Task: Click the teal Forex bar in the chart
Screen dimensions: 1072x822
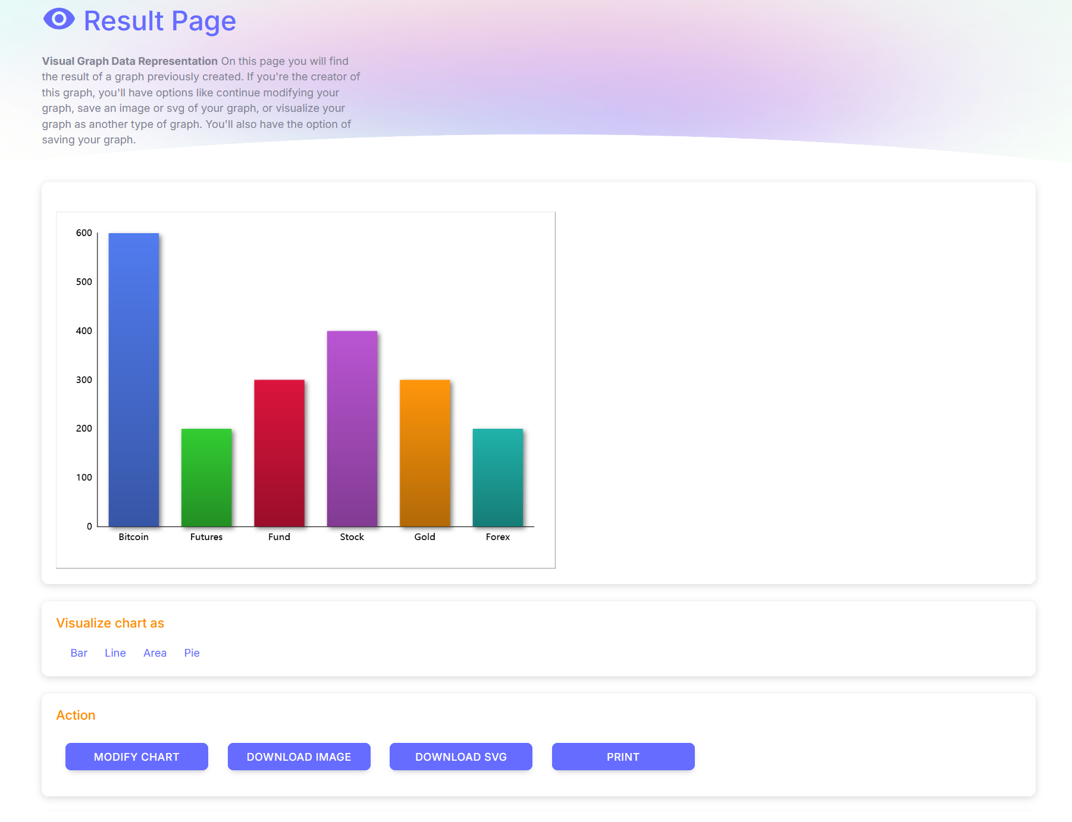Action: (x=497, y=476)
